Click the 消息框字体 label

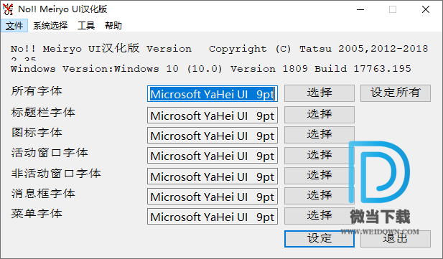point(43,194)
